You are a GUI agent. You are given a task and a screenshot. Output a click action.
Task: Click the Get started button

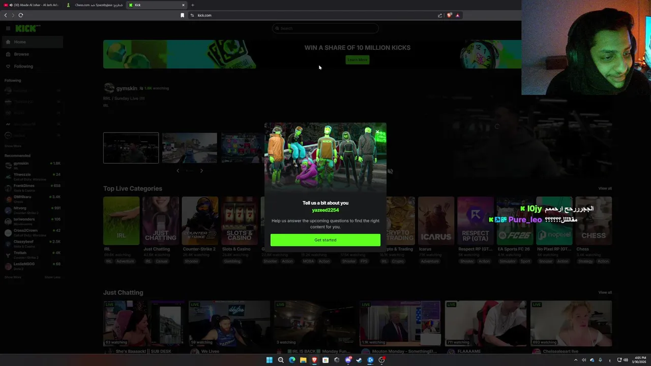pyautogui.click(x=325, y=240)
